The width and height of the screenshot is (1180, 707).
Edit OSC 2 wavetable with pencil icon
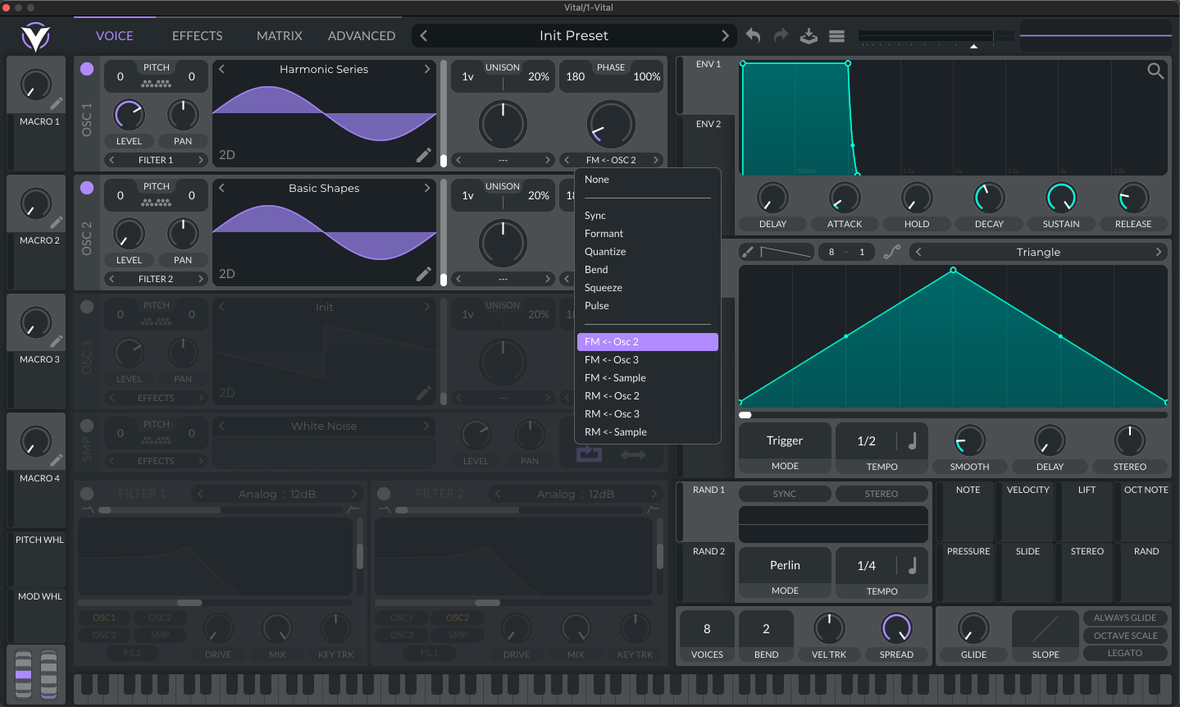423,274
